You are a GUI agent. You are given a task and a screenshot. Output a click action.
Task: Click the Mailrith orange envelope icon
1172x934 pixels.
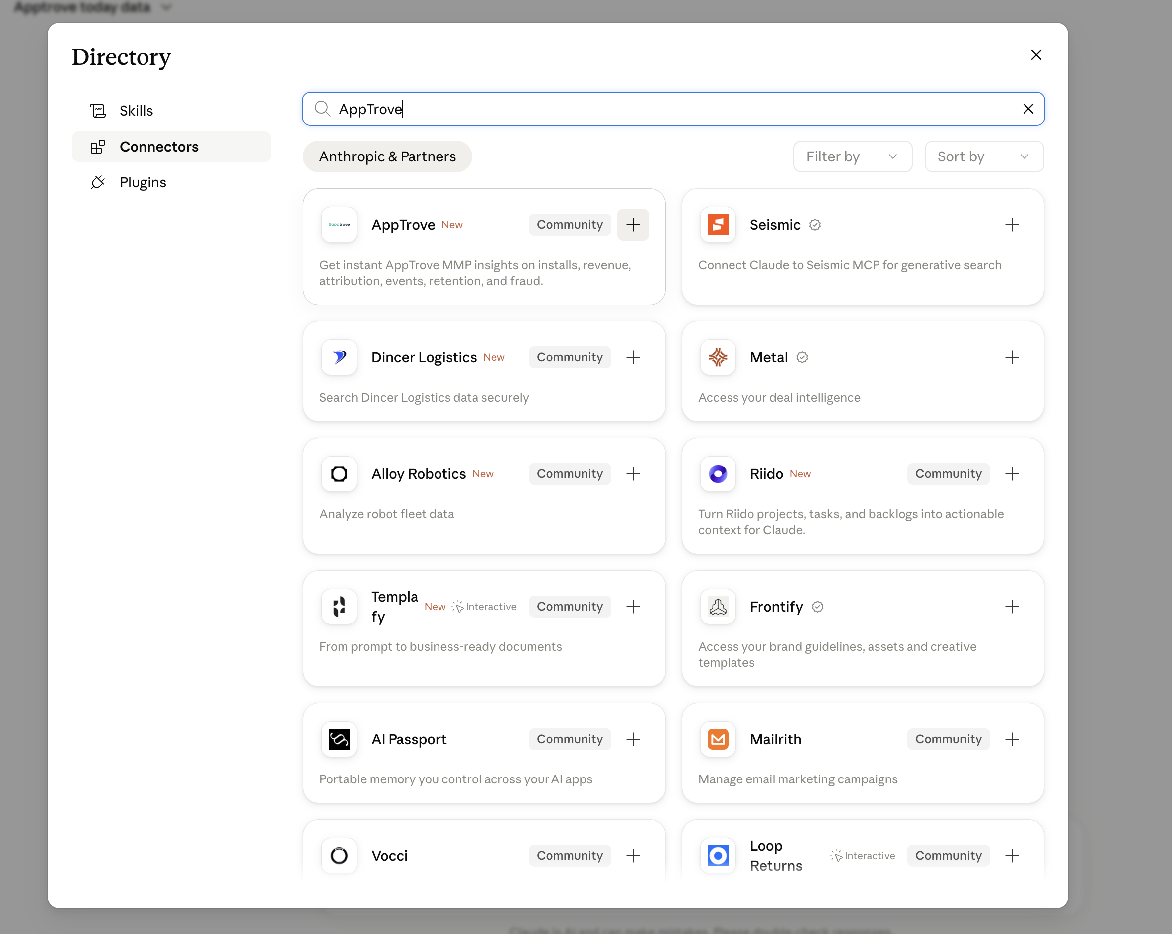point(718,739)
